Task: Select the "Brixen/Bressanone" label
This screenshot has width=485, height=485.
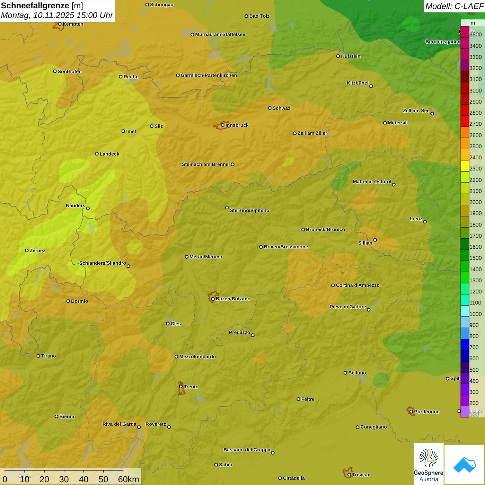Action: click(x=286, y=247)
